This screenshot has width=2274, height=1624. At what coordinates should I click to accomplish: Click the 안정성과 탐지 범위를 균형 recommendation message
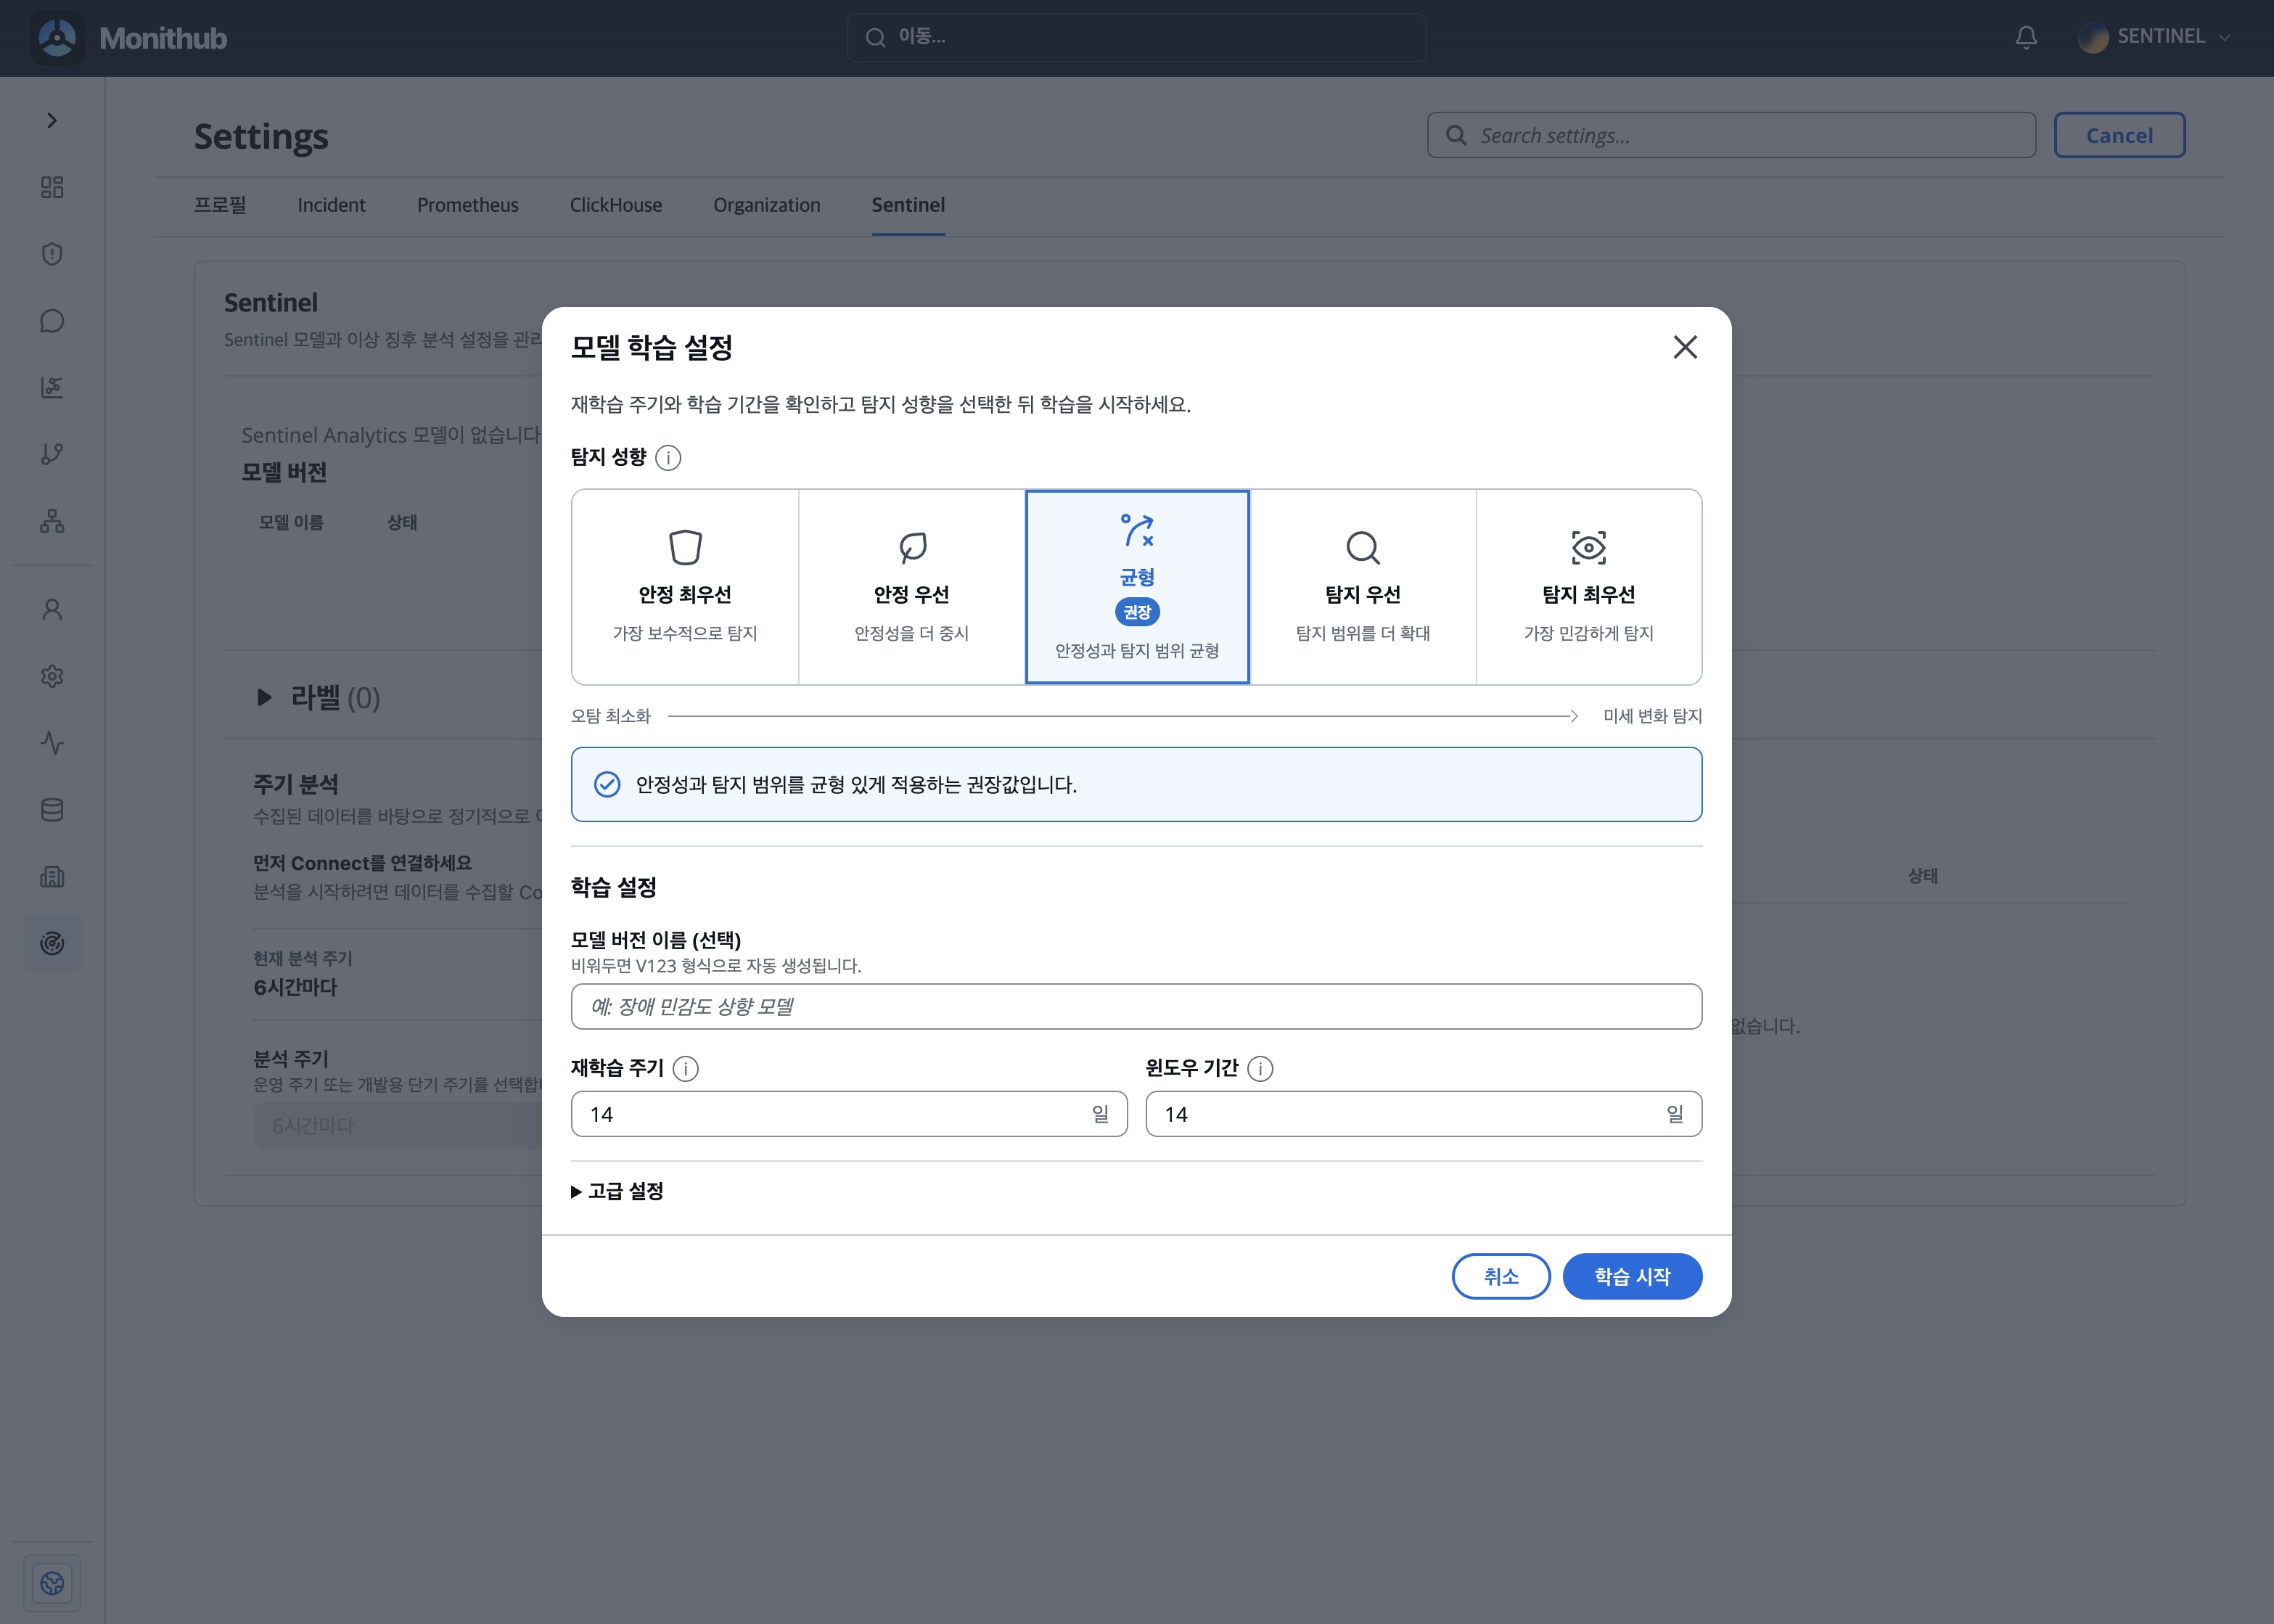pos(1136,785)
